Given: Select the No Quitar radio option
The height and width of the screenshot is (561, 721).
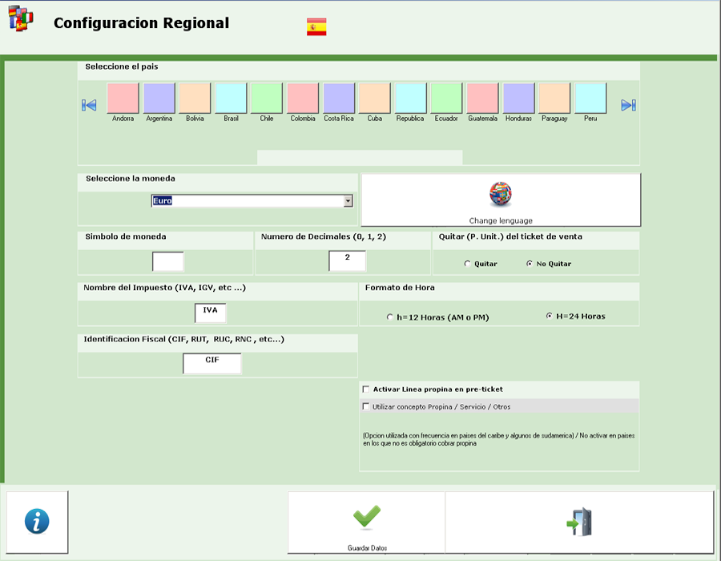Looking at the screenshot, I should click(x=530, y=264).
